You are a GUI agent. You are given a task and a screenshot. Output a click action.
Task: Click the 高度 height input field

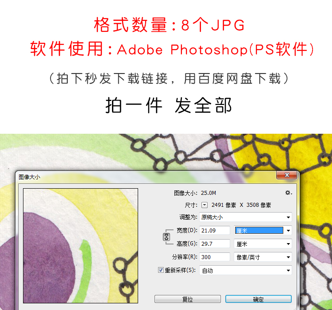coord(215,244)
